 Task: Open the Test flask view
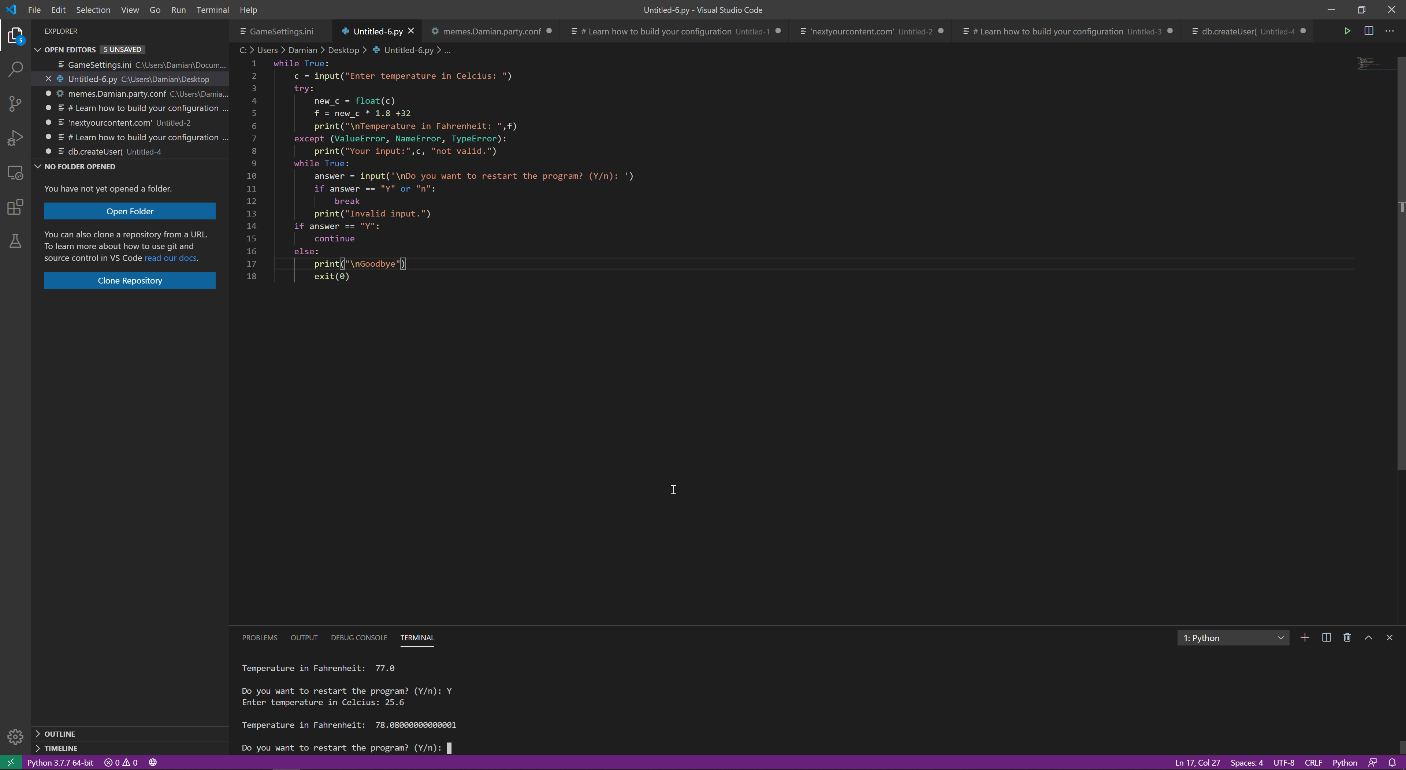point(15,241)
